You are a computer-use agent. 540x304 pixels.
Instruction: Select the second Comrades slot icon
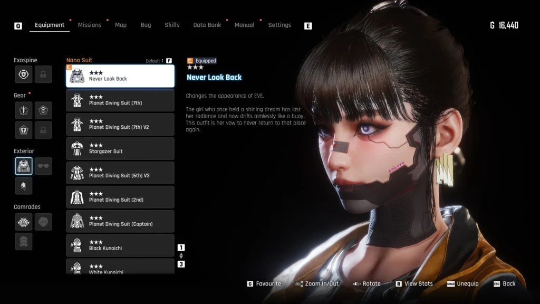click(43, 222)
